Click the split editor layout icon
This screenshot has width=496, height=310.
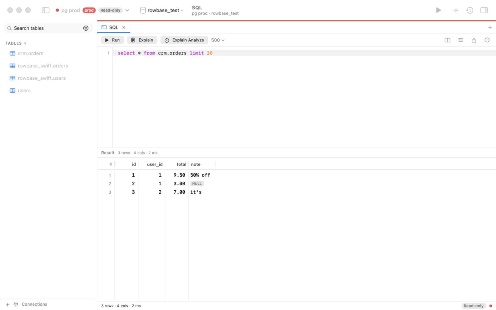tap(447, 40)
